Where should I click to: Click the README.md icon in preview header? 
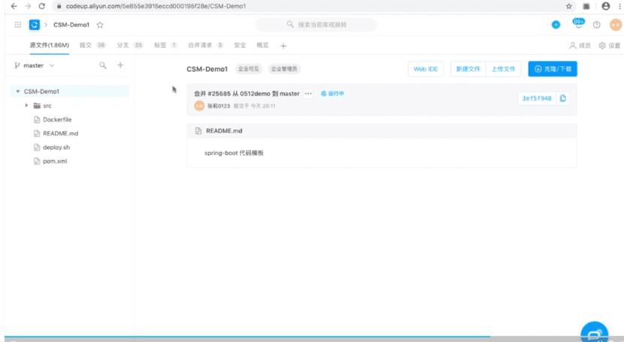tap(198, 131)
